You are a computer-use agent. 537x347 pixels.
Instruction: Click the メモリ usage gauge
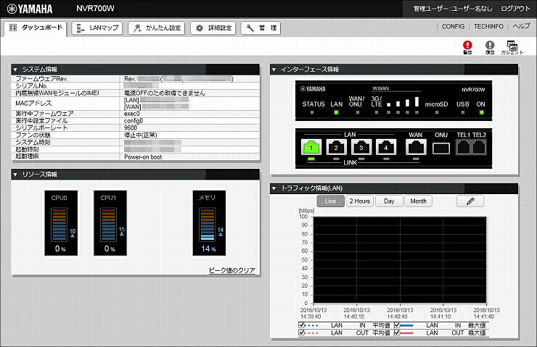(x=209, y=223)
